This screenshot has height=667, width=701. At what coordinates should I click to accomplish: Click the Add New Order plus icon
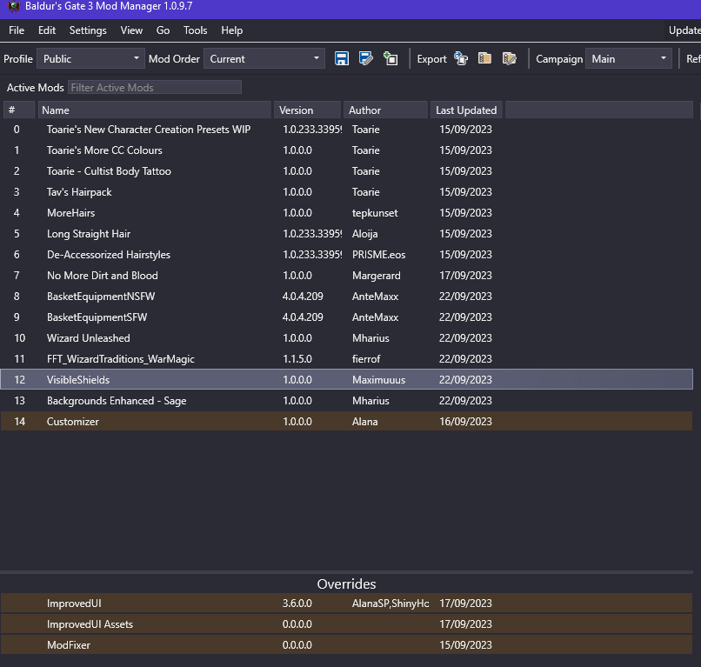click(x=391, y=58)
